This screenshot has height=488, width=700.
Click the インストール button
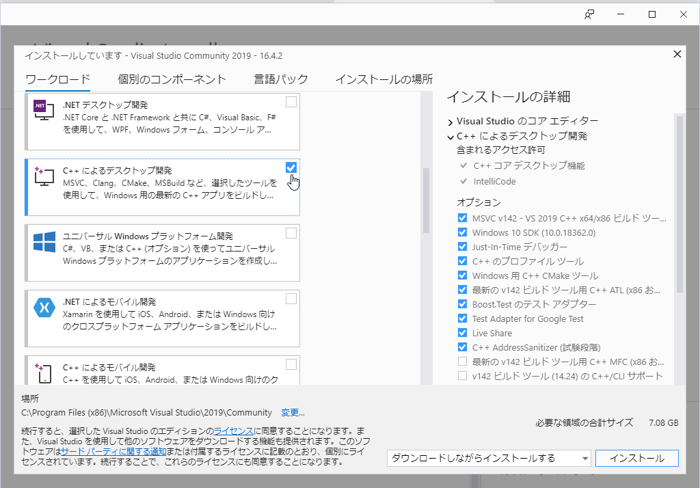pyautogui.click(x=636, y=458)
